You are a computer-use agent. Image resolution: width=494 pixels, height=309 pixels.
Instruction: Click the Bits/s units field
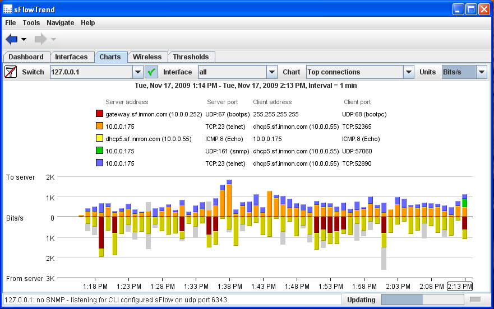(x=459, y=72)
